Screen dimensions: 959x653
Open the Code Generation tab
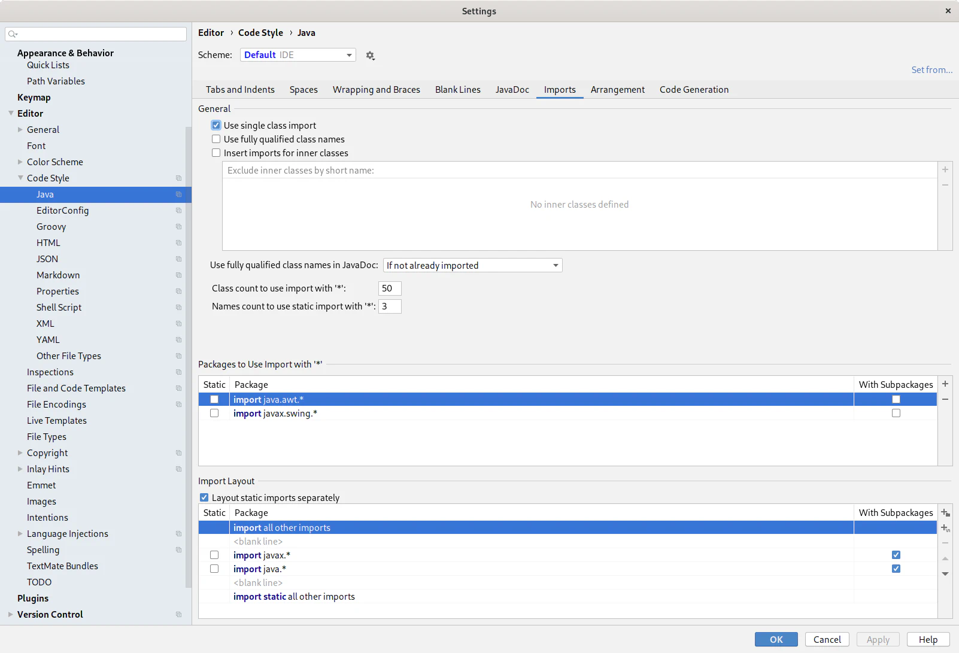(694, 90)
